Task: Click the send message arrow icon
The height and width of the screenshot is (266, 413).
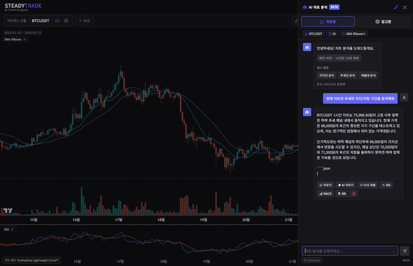Action: click(404, 251)
